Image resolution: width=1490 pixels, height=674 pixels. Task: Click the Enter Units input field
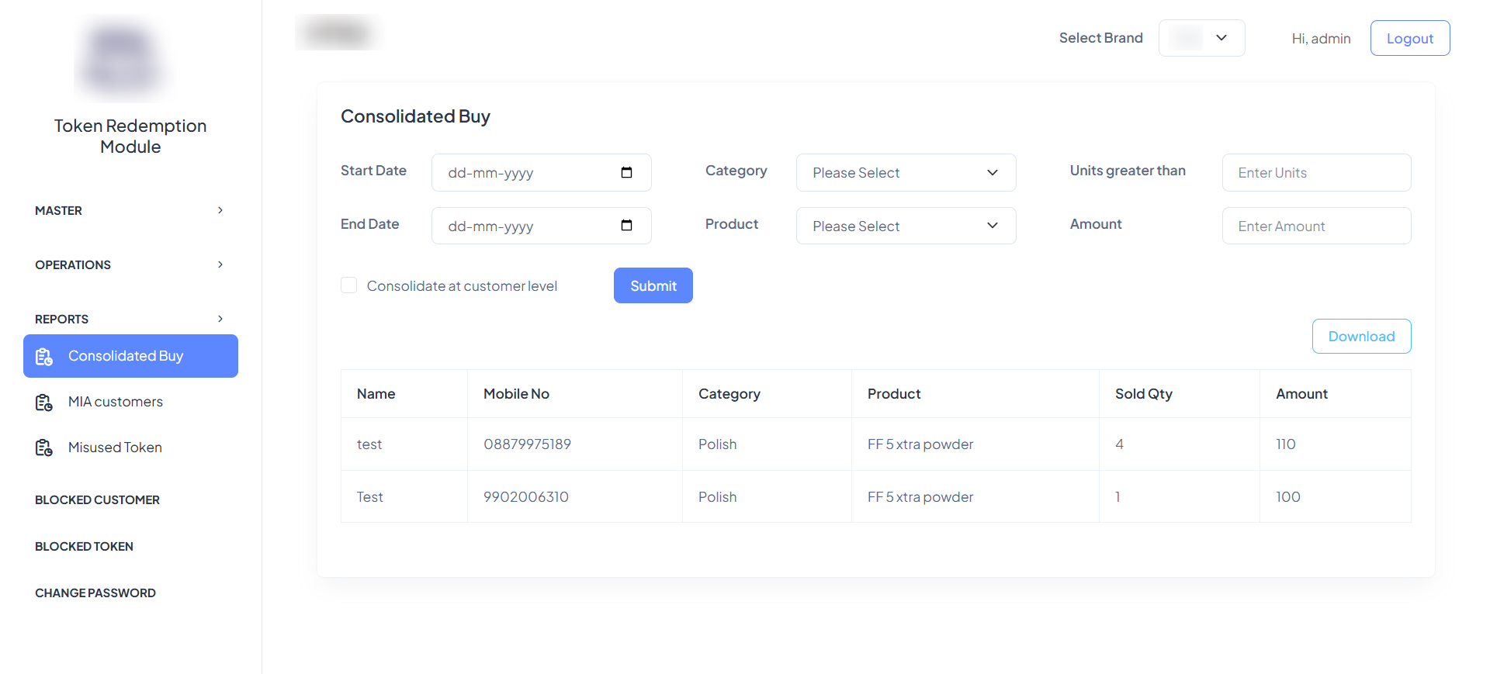[1316, 172]
